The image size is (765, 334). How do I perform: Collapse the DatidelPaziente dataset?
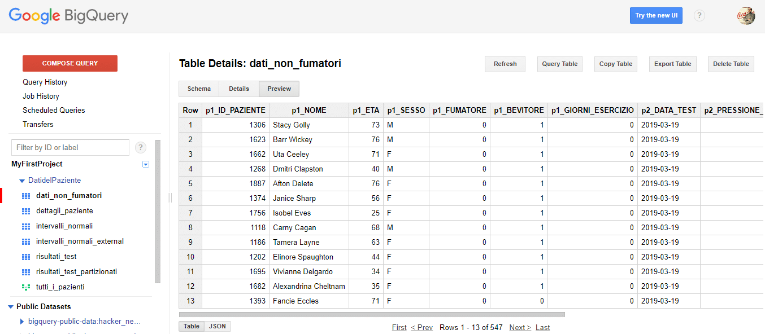tap(22, 181)
